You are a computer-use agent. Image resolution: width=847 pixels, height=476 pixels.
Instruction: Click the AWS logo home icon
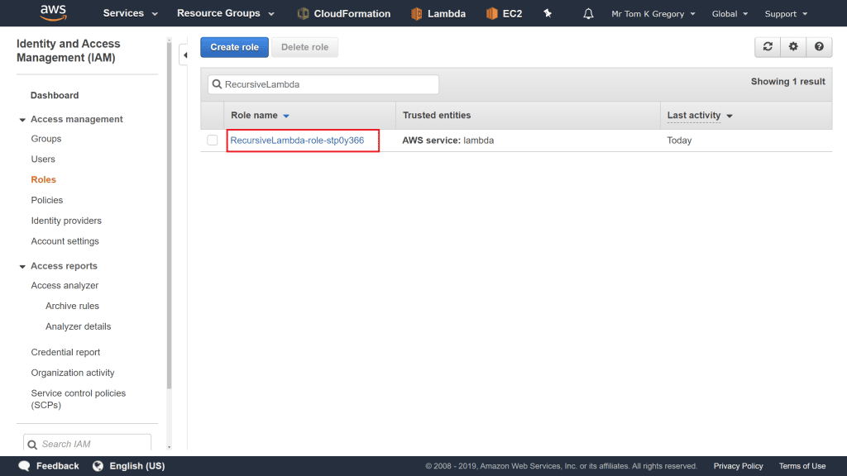point(53,13)
